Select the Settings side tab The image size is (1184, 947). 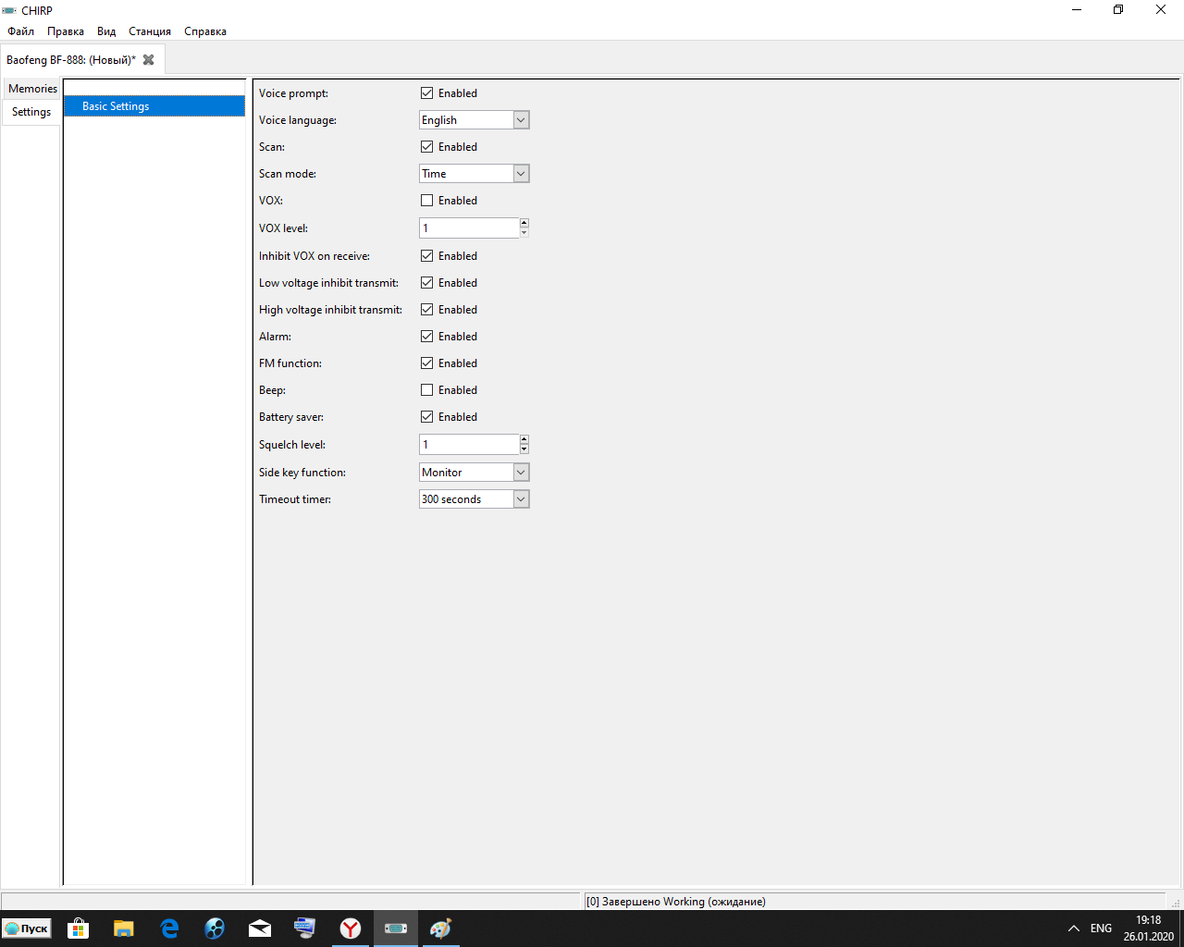pyautogui.click(x=31, y=112)
